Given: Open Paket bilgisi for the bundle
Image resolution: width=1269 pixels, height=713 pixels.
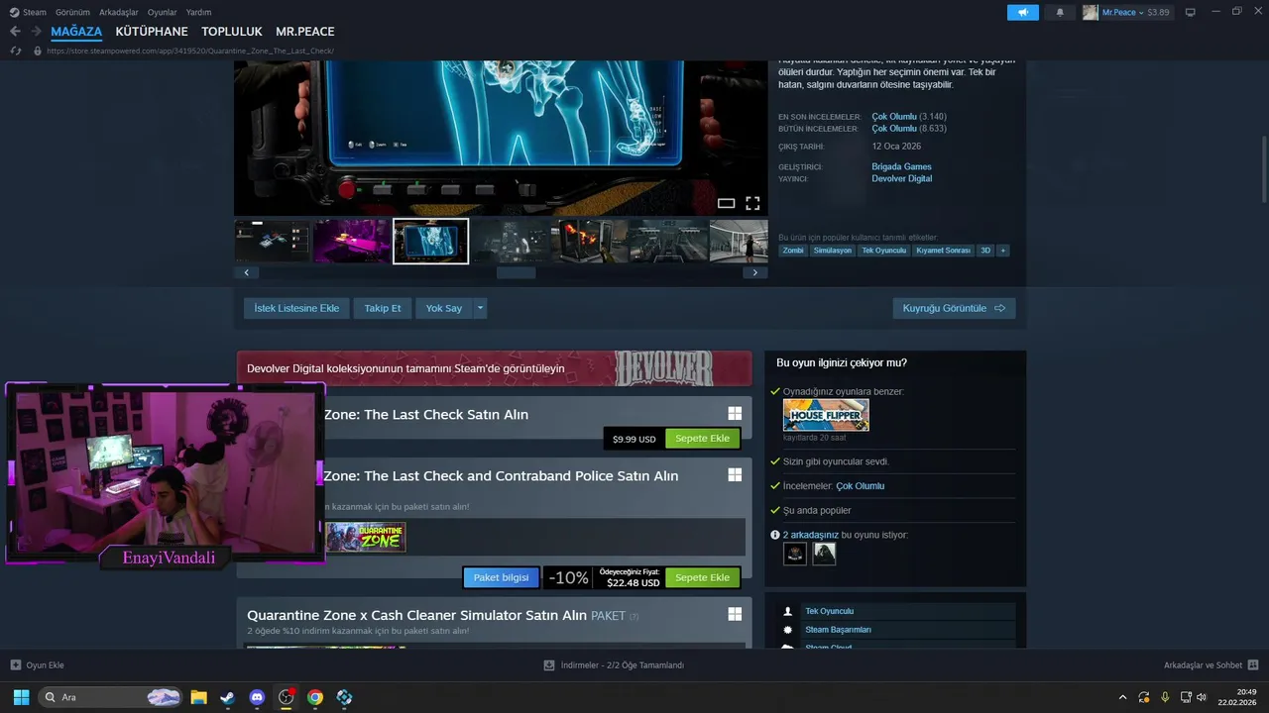Looking at the screenshot, I should click(501, 577).
